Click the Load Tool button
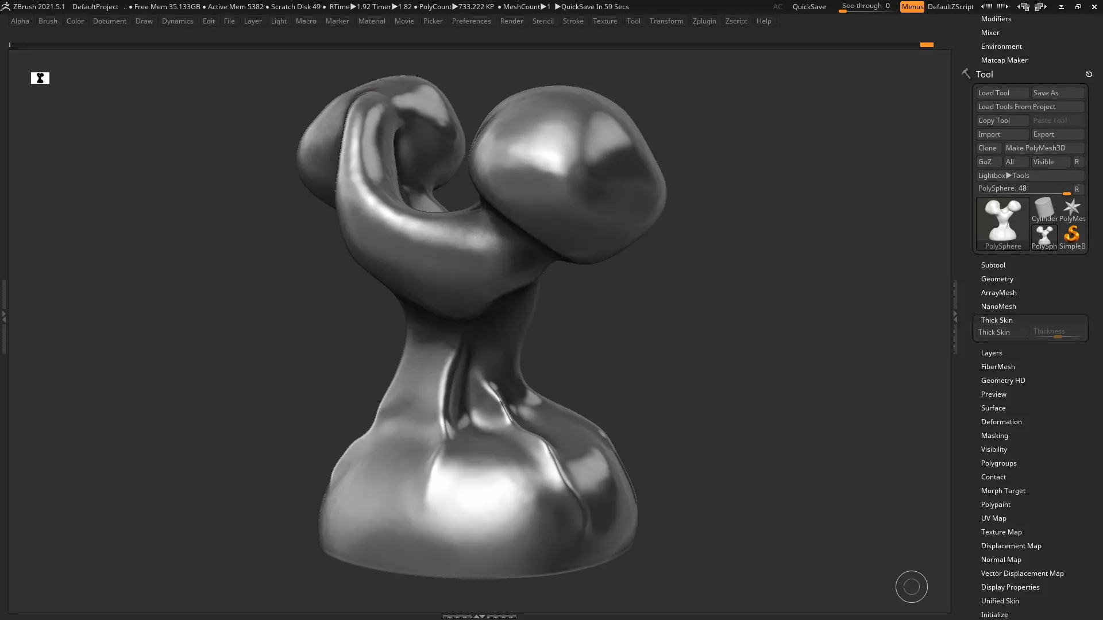1103x620 pixels. (1002, 93)
